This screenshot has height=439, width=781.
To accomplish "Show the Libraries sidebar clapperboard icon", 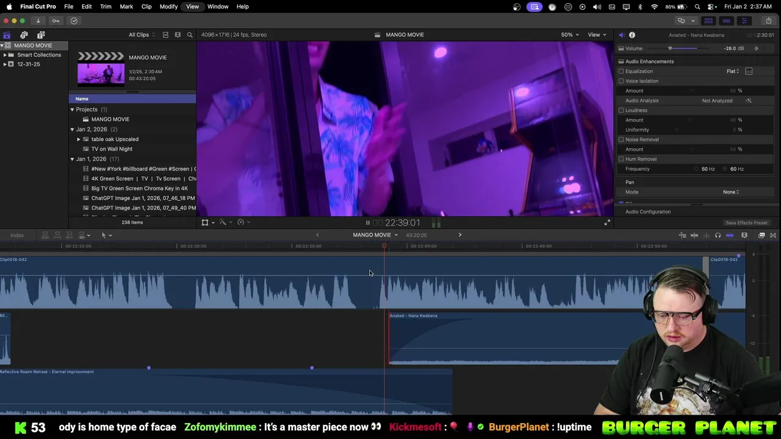I will point(7,35).
